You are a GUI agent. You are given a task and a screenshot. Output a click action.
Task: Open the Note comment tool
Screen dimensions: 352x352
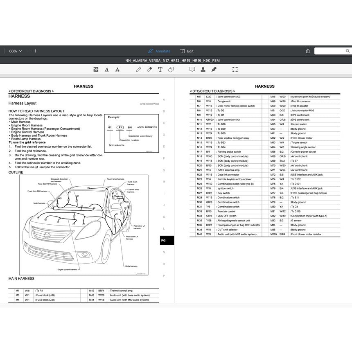click(x=192, y=69)
